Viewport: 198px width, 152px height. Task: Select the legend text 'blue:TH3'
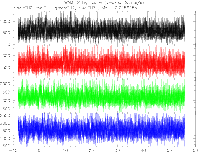[x=87, y=8]
